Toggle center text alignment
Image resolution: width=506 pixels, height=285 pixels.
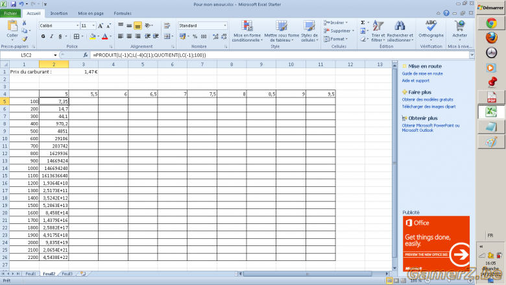pyautogui.click(x=129, y=36)
